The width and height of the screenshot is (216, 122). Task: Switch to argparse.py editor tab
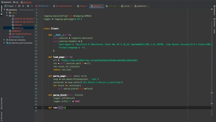click(141, 6)
